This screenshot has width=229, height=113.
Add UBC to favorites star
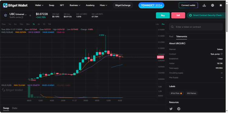click(30, 15)
